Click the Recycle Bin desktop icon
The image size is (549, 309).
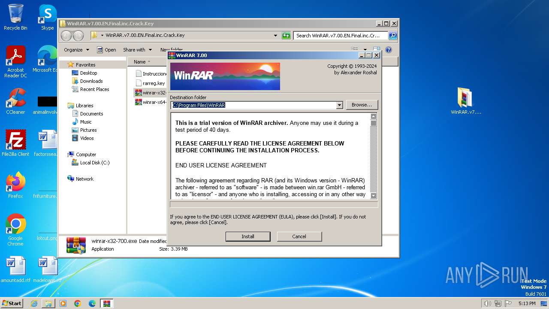(15, 17)
